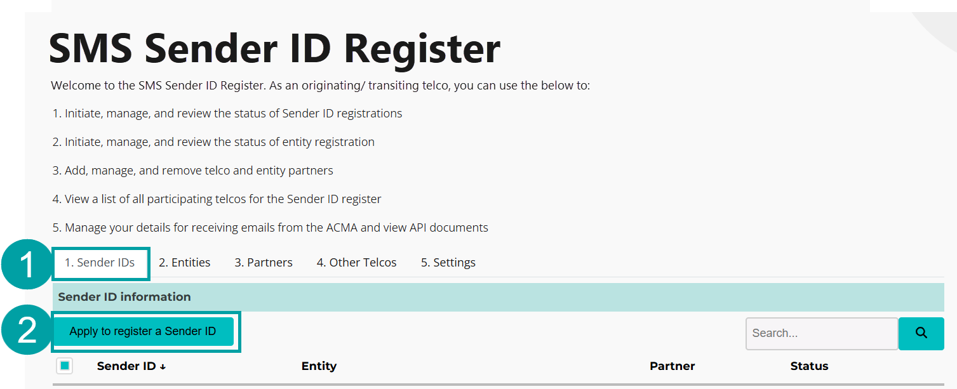Switch to the Entities tab

pos(184,262)
